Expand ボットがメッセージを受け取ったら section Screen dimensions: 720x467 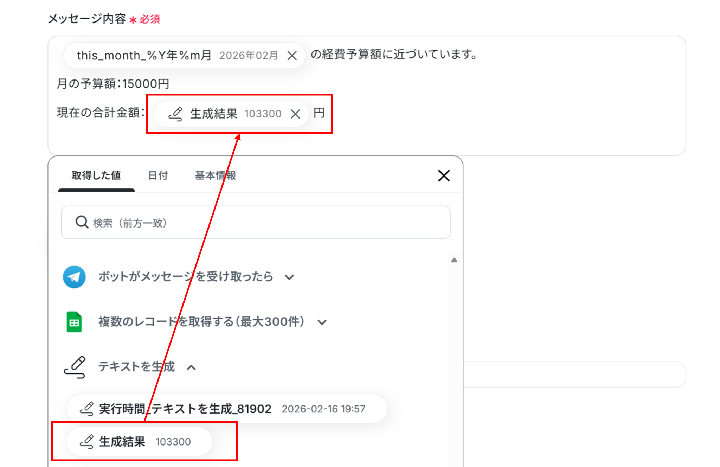pos(289,277)
